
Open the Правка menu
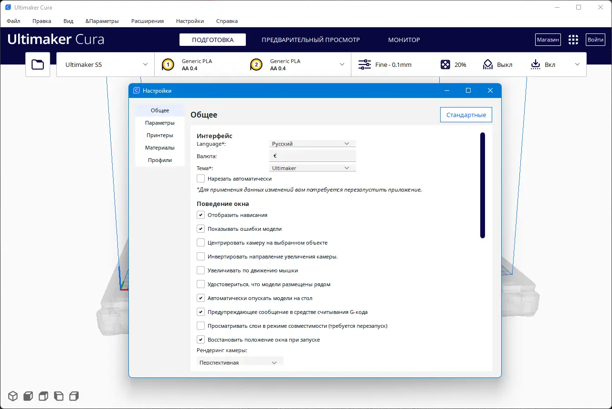pyautogui.click(x=42, y=21)
